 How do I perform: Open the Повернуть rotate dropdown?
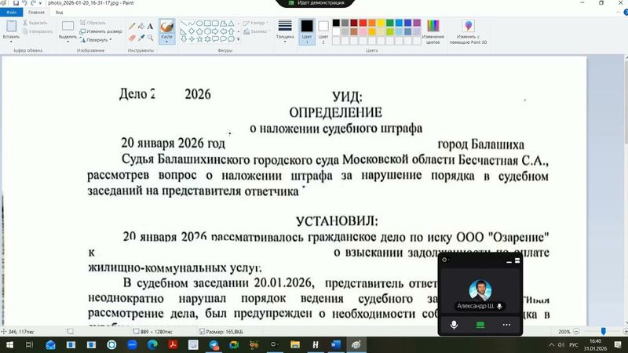(x=96, y=40)
